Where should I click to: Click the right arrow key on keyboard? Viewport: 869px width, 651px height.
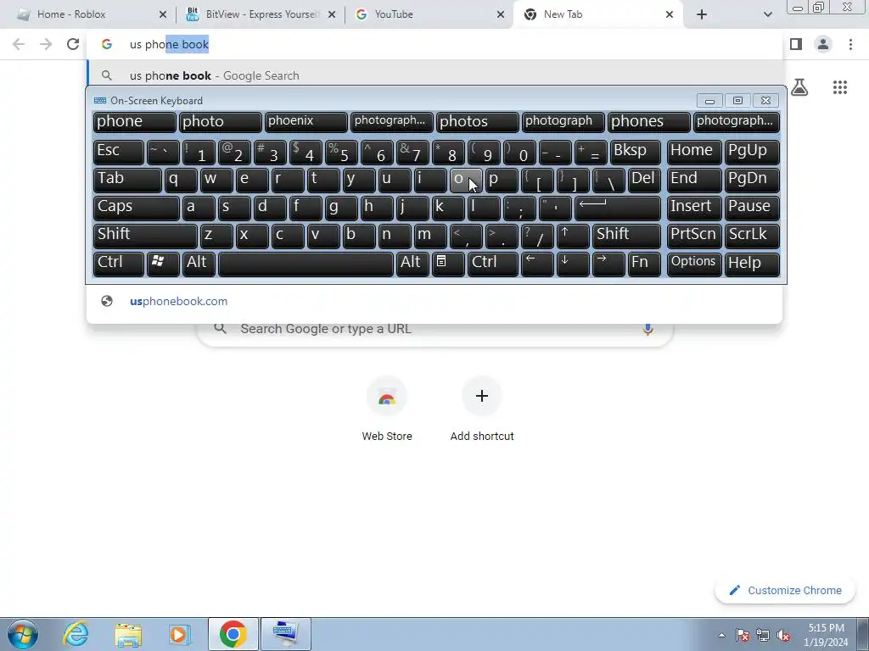(x=608, y=264)
